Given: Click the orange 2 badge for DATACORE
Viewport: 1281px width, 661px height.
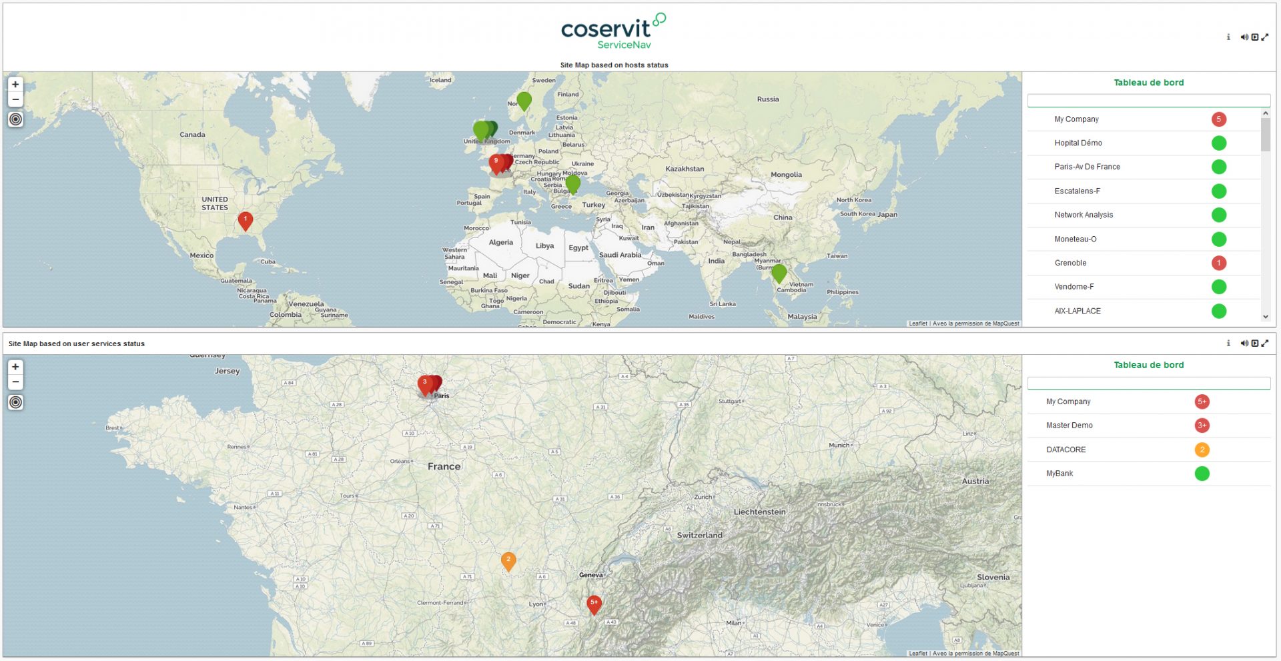Looking at the screenshot, I should point(1202,450).
